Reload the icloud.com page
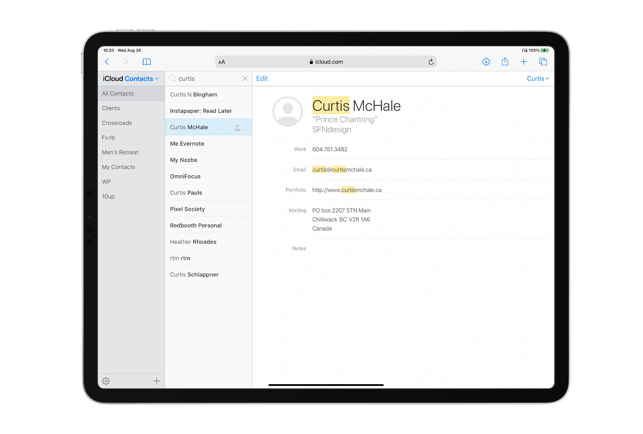 tap(431, 61)
